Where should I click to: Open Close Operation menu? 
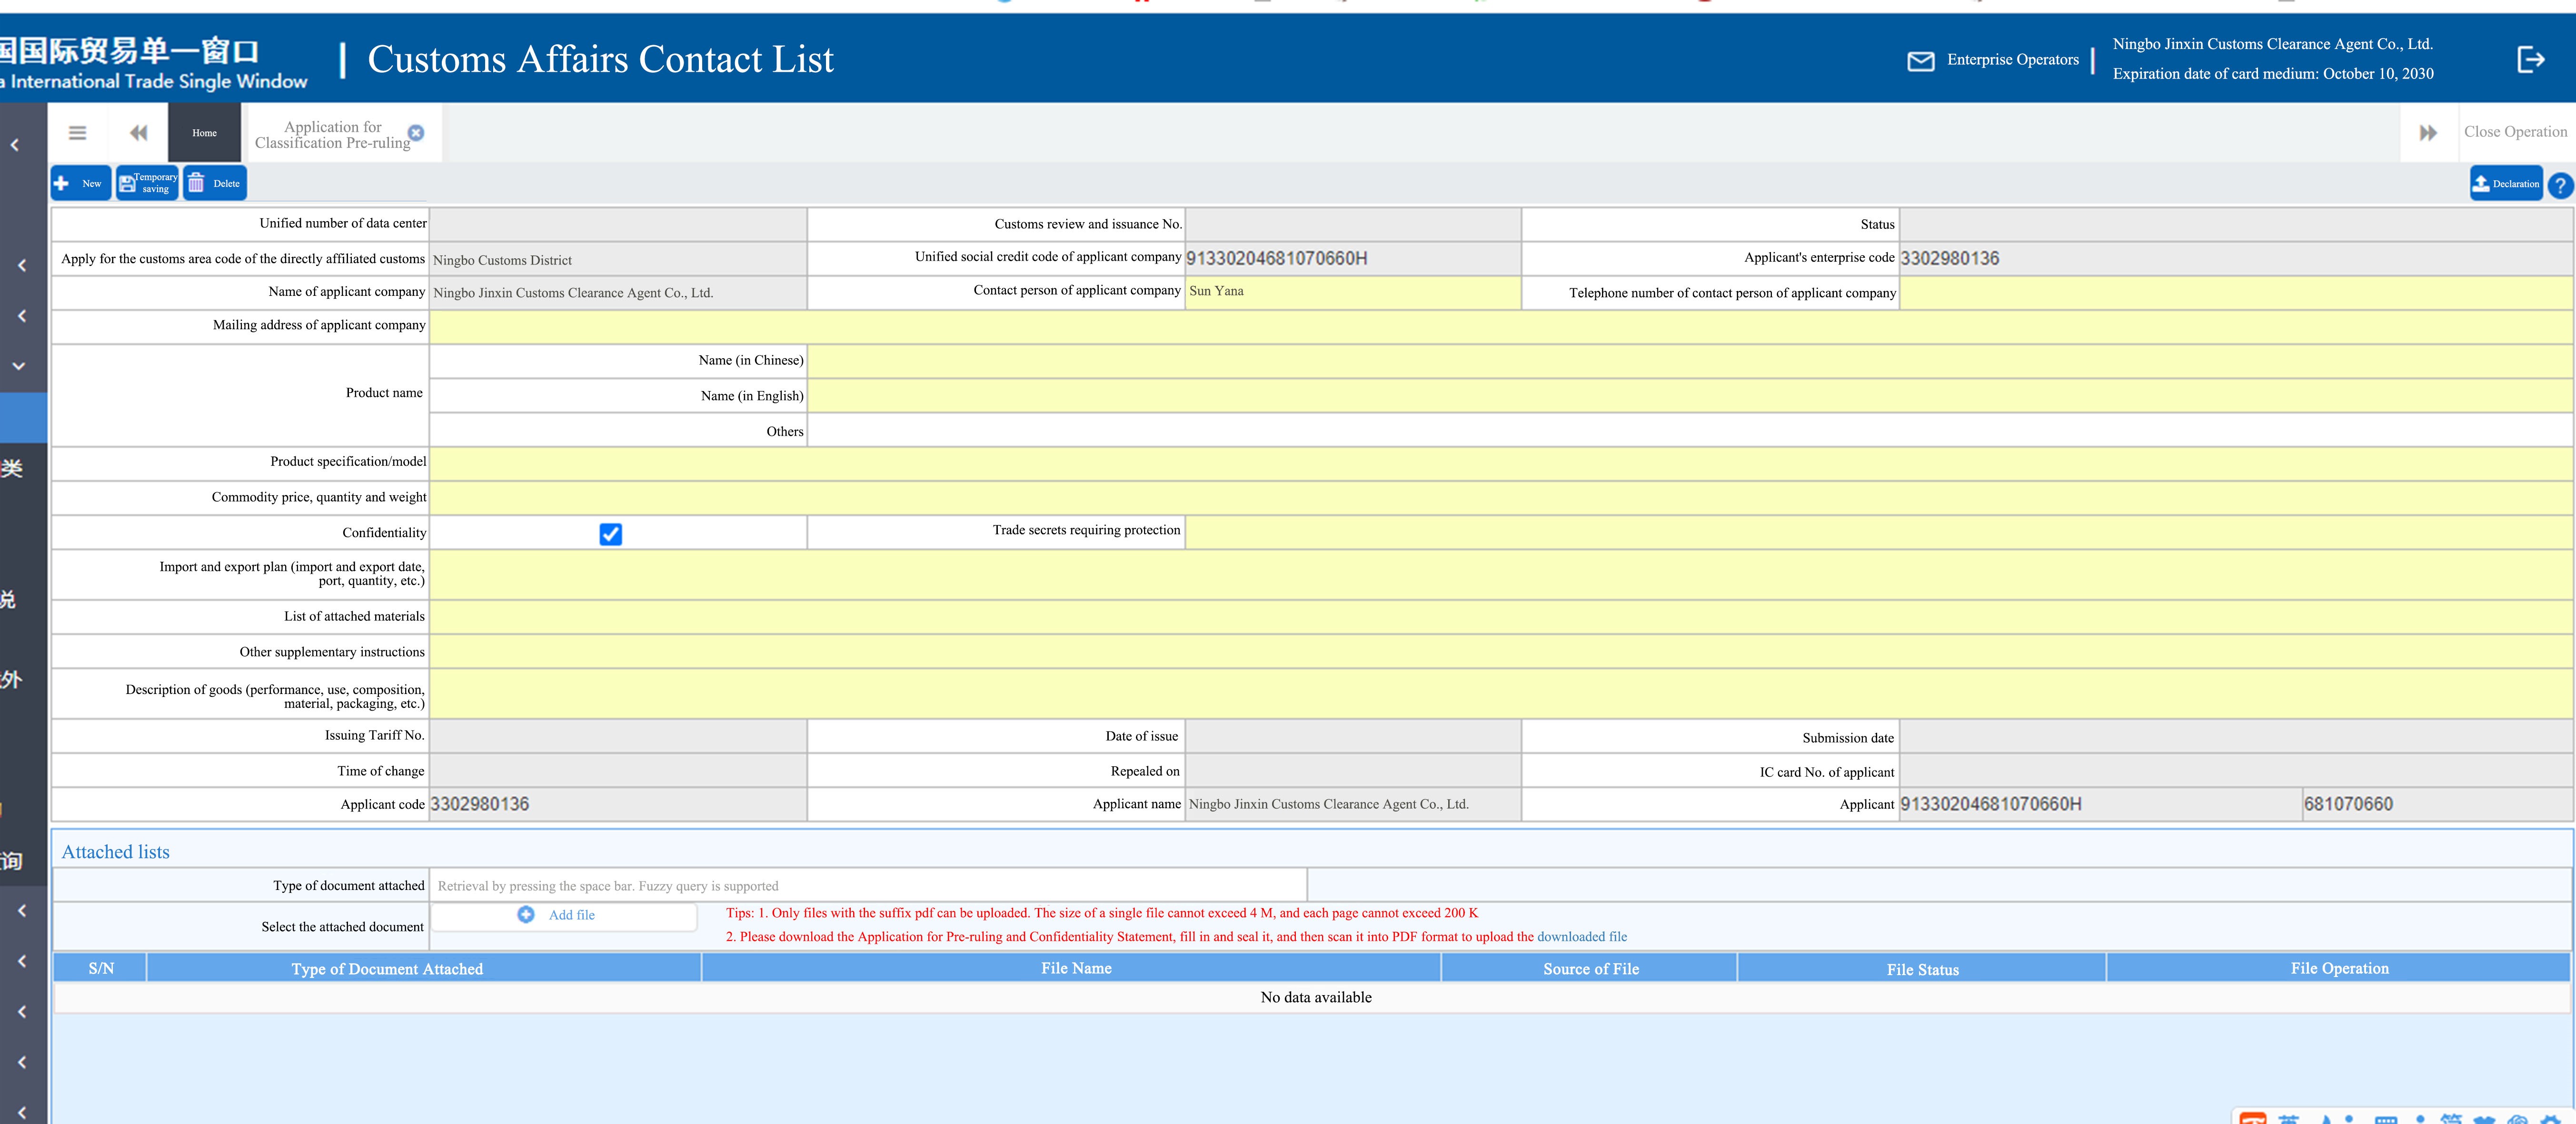pyautogui.click(x=2515, y=132)
